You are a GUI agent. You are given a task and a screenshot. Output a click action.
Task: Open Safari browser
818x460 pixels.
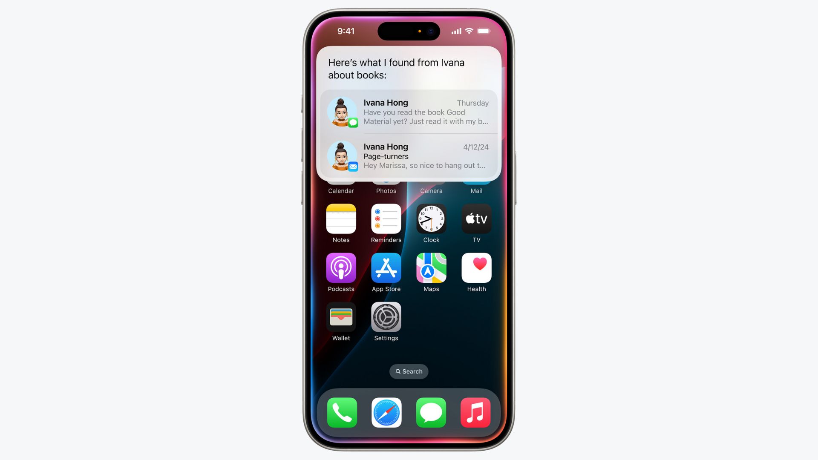386,412
